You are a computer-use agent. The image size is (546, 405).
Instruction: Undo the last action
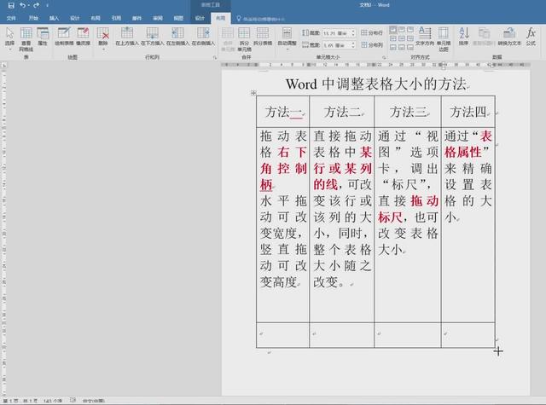click(x=23, y=5)
